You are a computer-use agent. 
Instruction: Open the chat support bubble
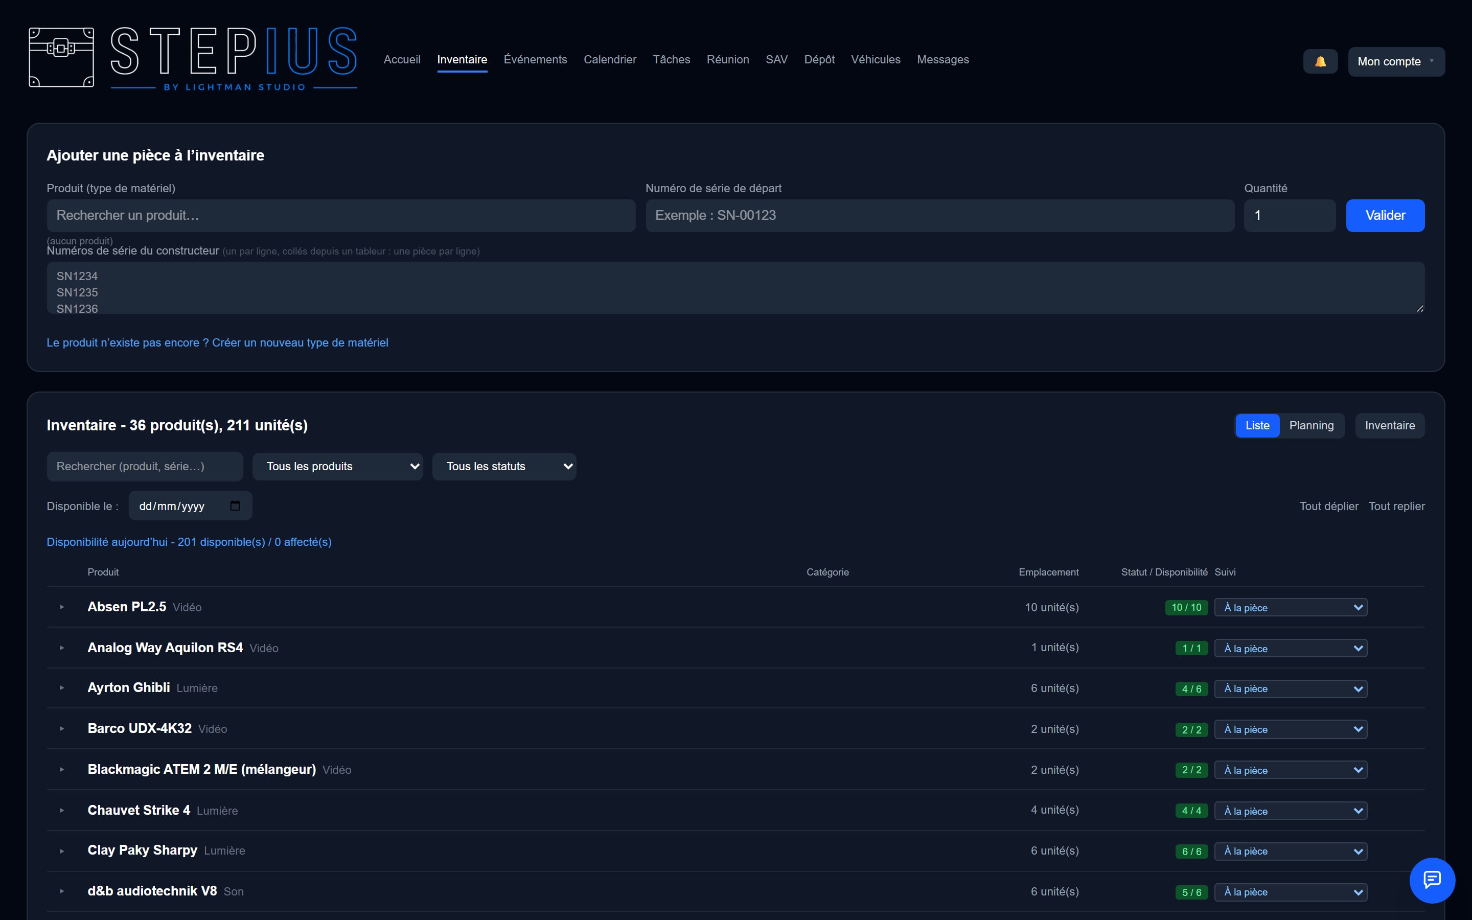coord(1432,880)
